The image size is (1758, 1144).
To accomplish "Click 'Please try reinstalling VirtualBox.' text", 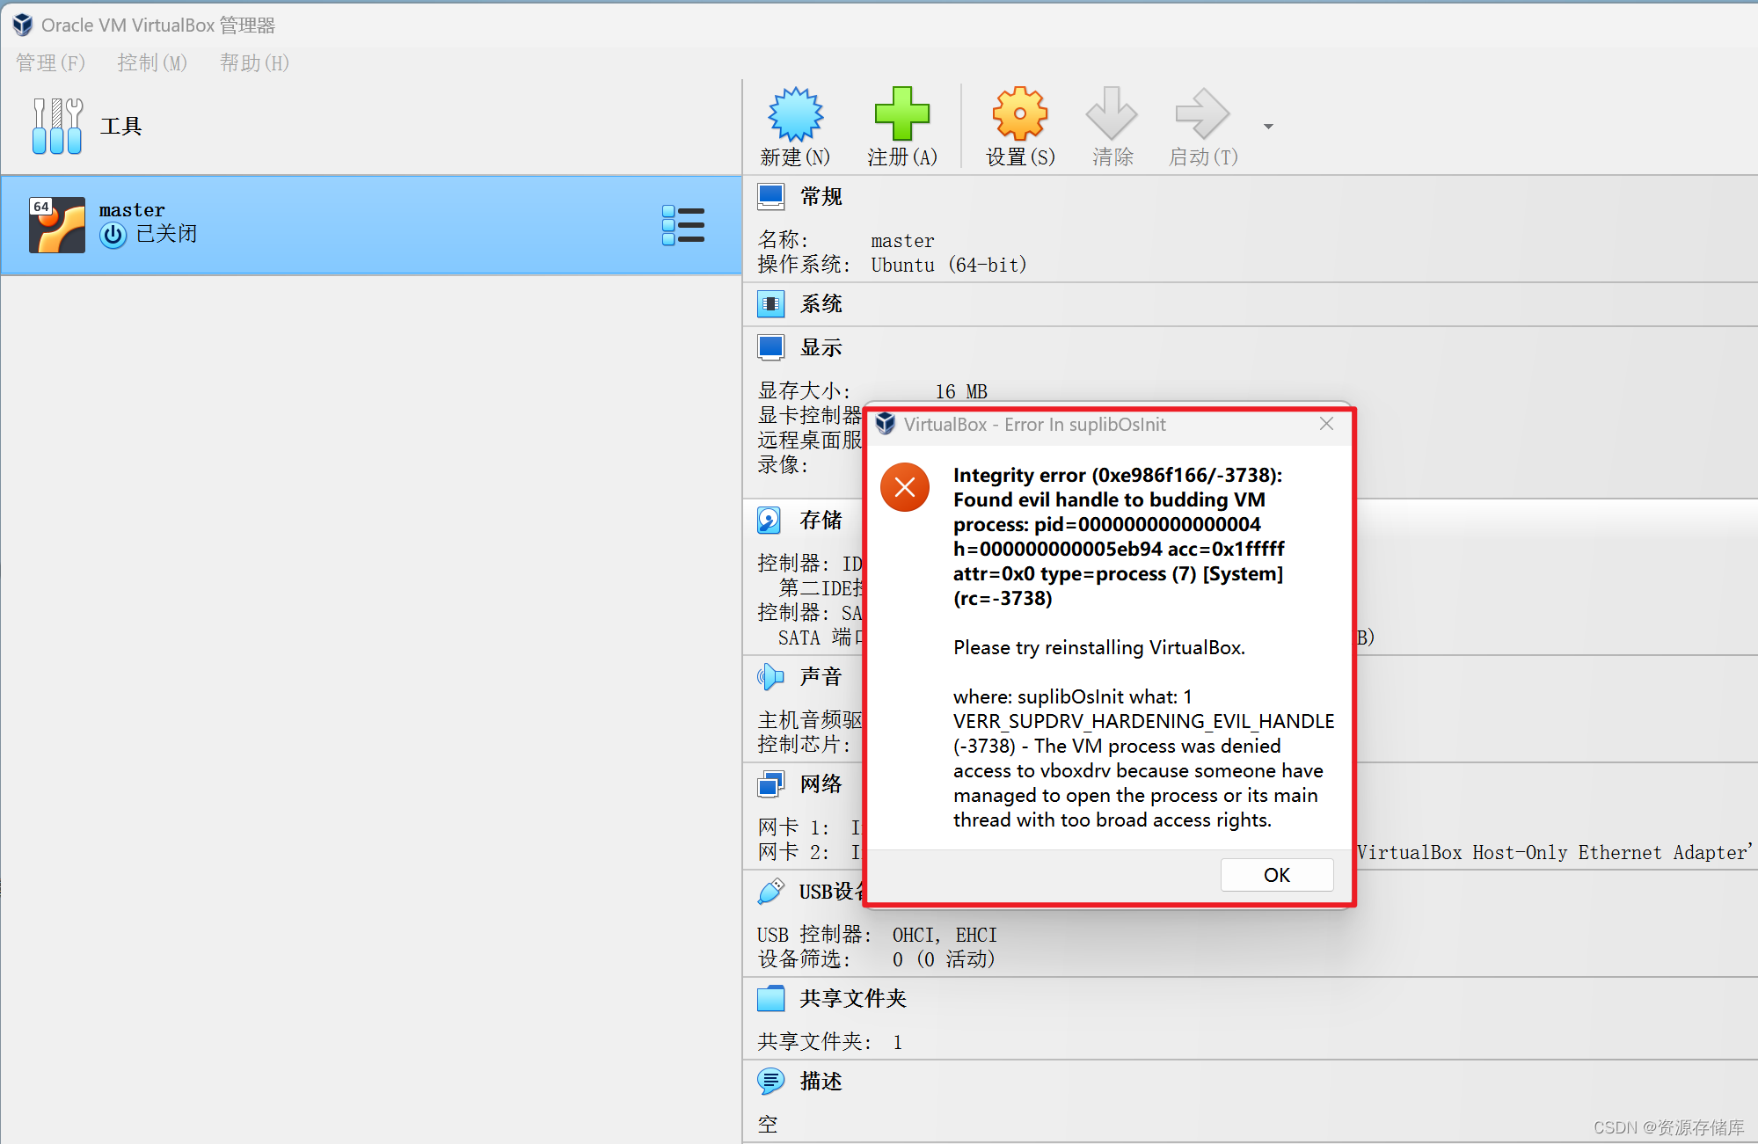I will click(1099, 647).
